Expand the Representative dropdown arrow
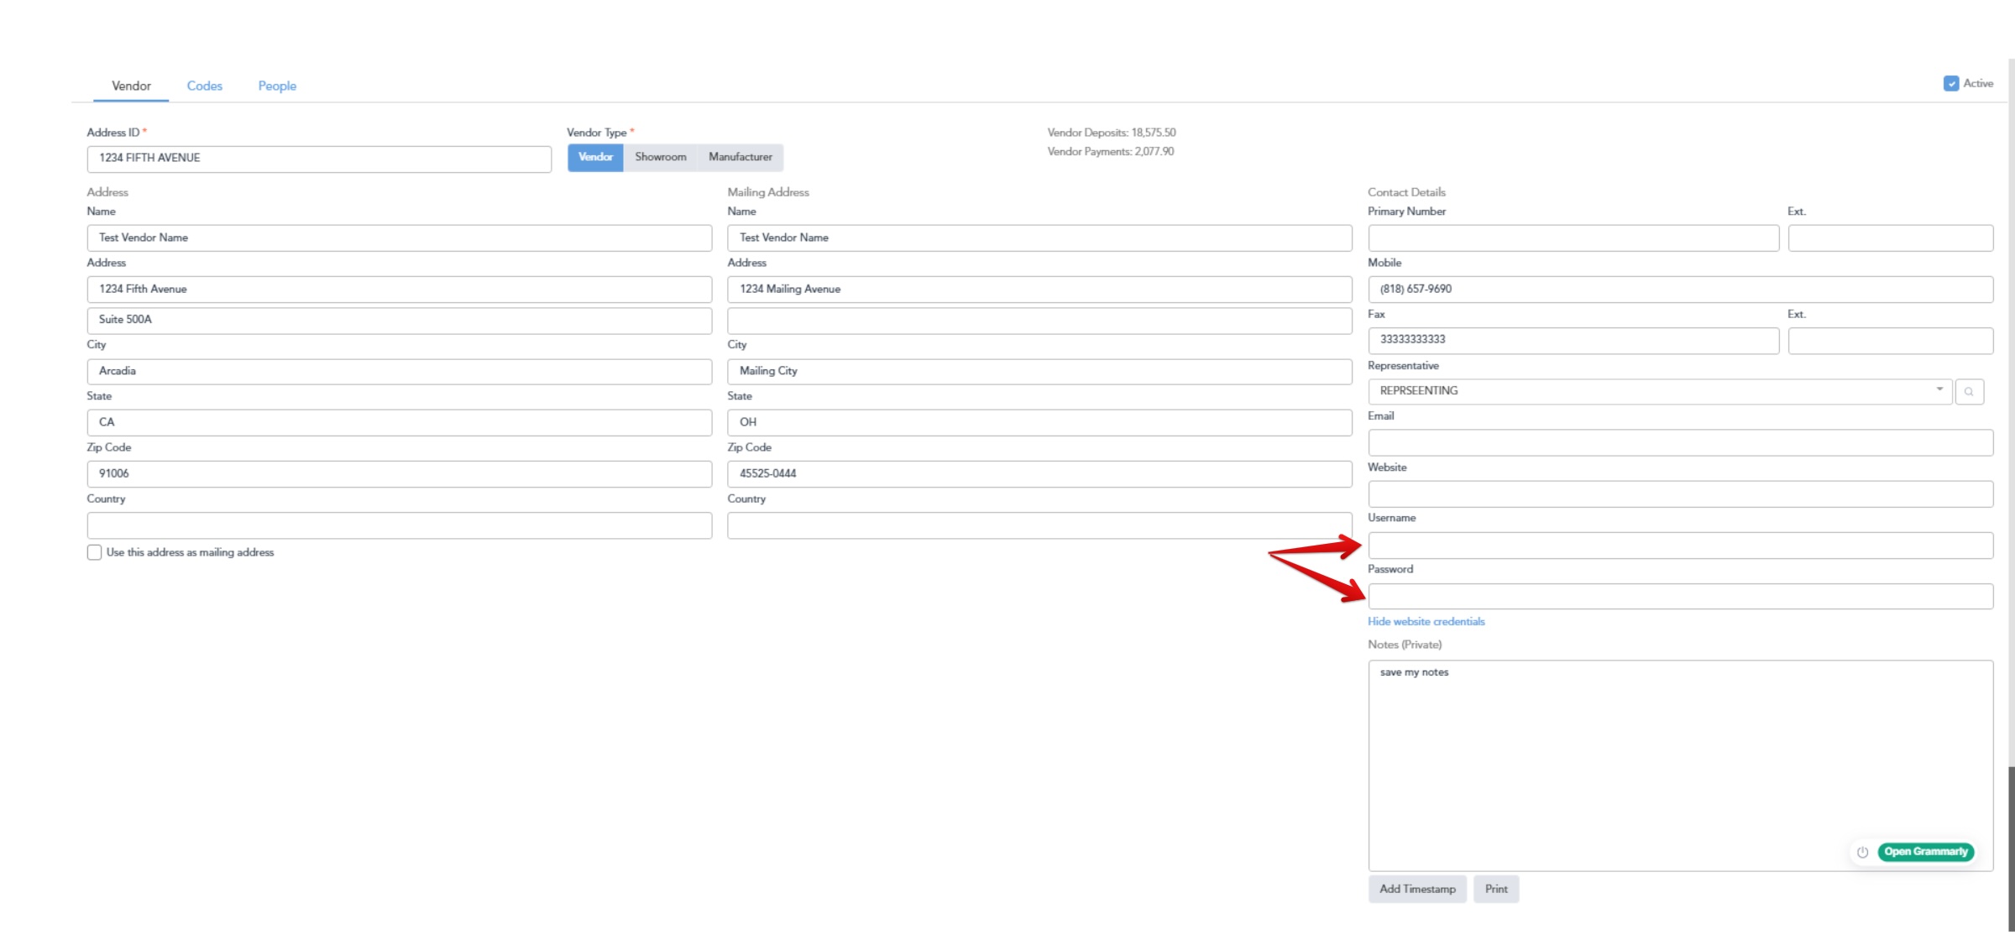Screen dimensions: 2015x940 (1939, 389)
